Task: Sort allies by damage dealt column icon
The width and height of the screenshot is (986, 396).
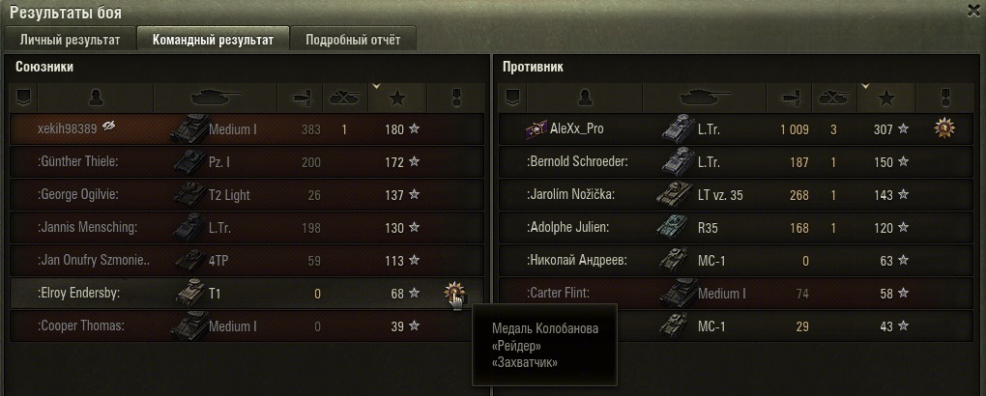Action: [x=300, y=98]
